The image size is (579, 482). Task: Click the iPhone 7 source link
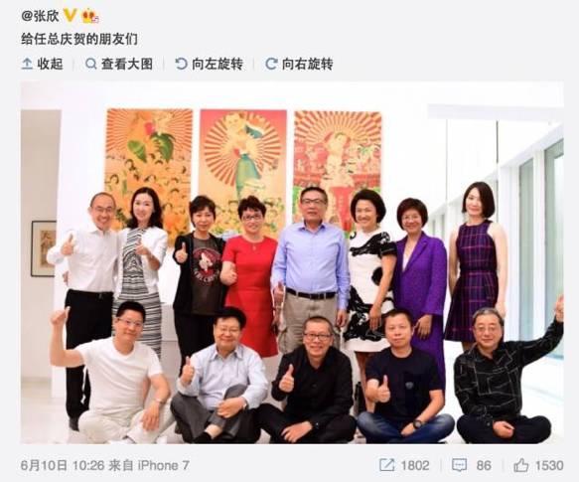(x=163, y=465)
